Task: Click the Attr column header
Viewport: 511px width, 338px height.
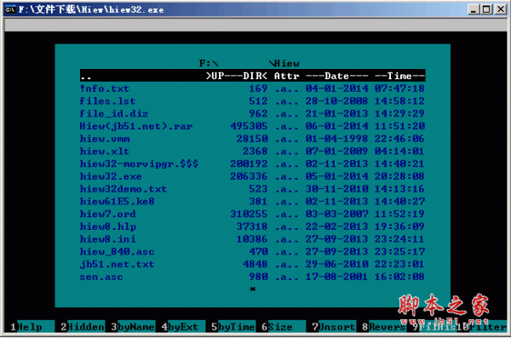Action: 286,76
